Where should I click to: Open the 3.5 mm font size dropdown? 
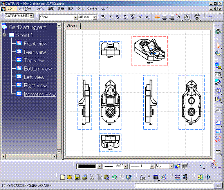click(x=95, y=17)
